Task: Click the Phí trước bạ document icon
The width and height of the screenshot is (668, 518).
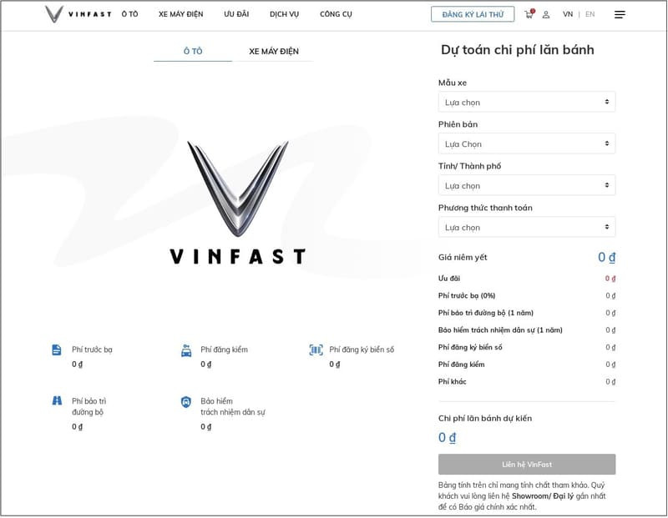Action: pyautogui.click(x=57, y=350)
